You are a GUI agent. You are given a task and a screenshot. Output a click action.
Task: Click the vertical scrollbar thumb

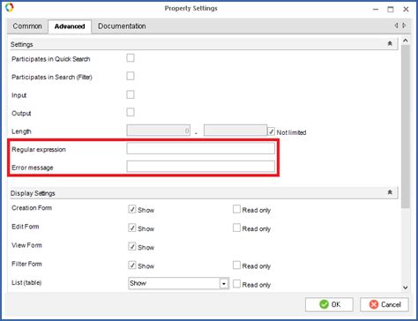(406, 126)
